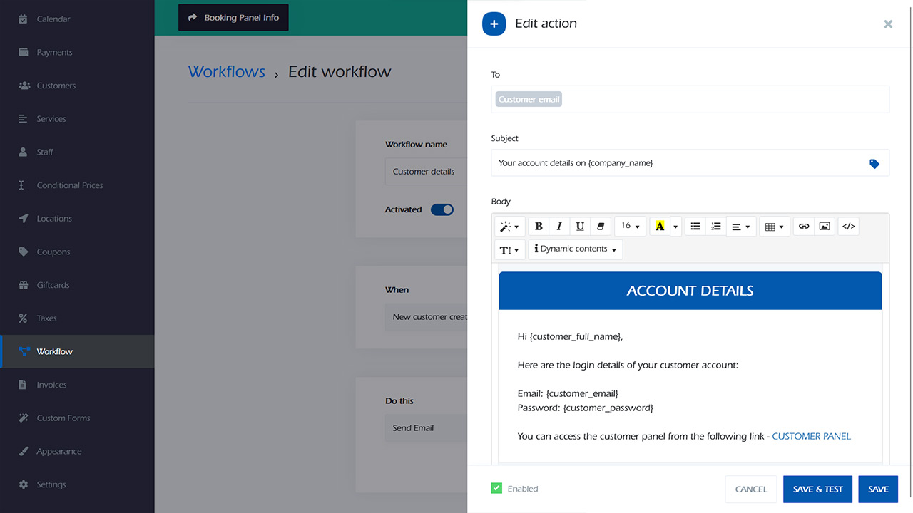This screenshot has height=513, width=913.
Task: Switch editor to code view
Action: 848,227
